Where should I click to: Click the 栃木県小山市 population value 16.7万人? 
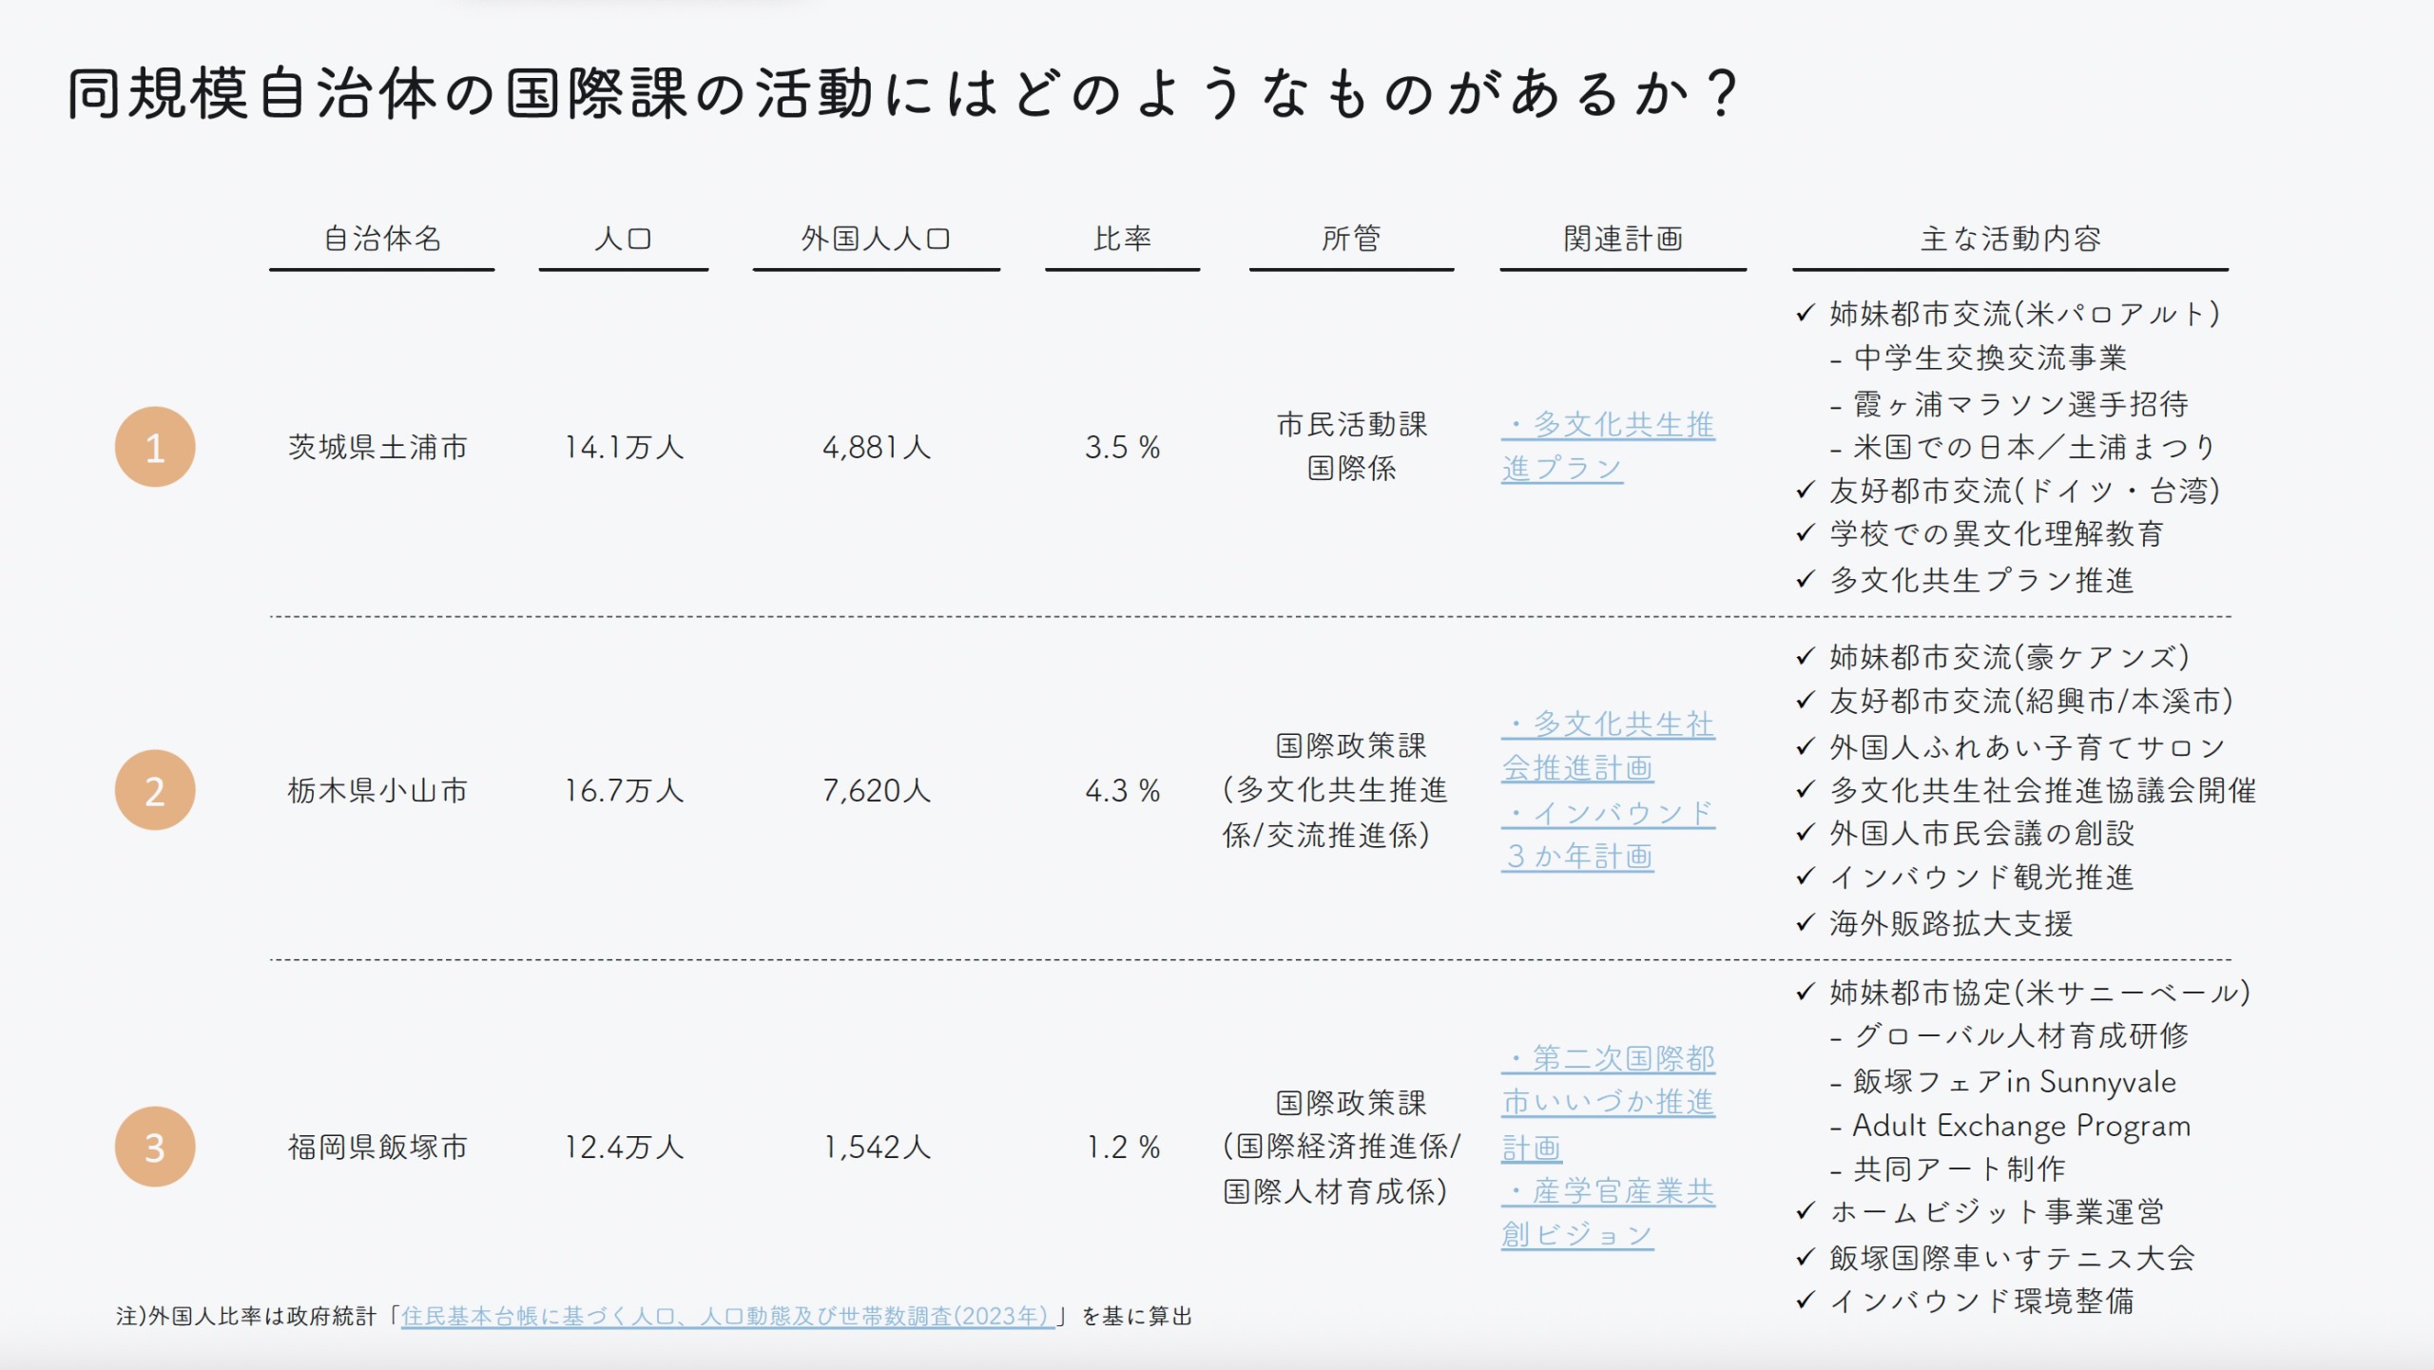pos(624,790)
